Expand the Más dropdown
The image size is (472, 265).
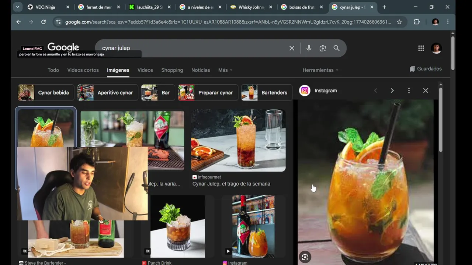225,70
